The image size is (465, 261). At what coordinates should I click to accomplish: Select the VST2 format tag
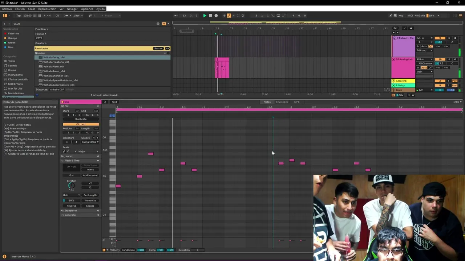coord(39,38)
